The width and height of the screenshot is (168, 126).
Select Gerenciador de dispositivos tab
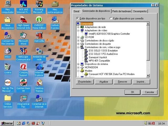[x=96, y=11]
